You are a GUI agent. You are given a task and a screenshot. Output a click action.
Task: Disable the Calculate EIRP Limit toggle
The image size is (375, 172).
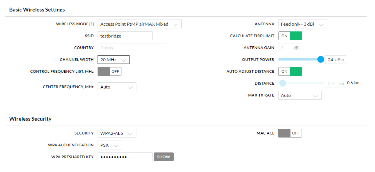(x=290, y=36)
